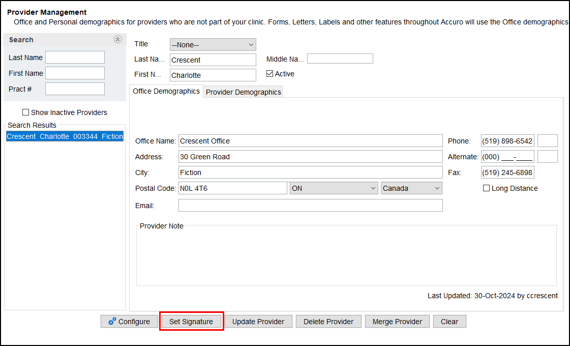570x346 pixels.
Task: Collapse the Search panel
Action: (118, 39)
